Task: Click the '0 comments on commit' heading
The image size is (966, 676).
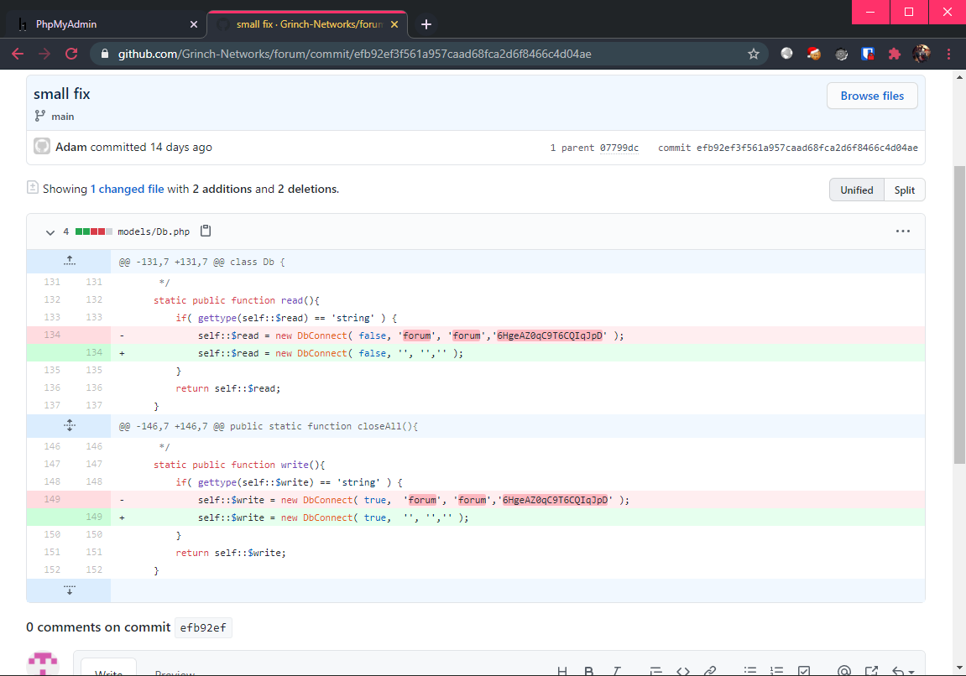Action: tap(98, 627)
